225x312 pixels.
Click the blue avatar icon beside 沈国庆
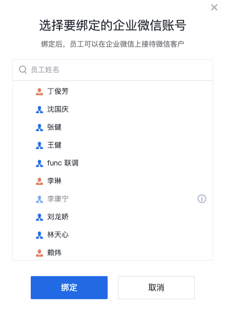coord(39,110)
